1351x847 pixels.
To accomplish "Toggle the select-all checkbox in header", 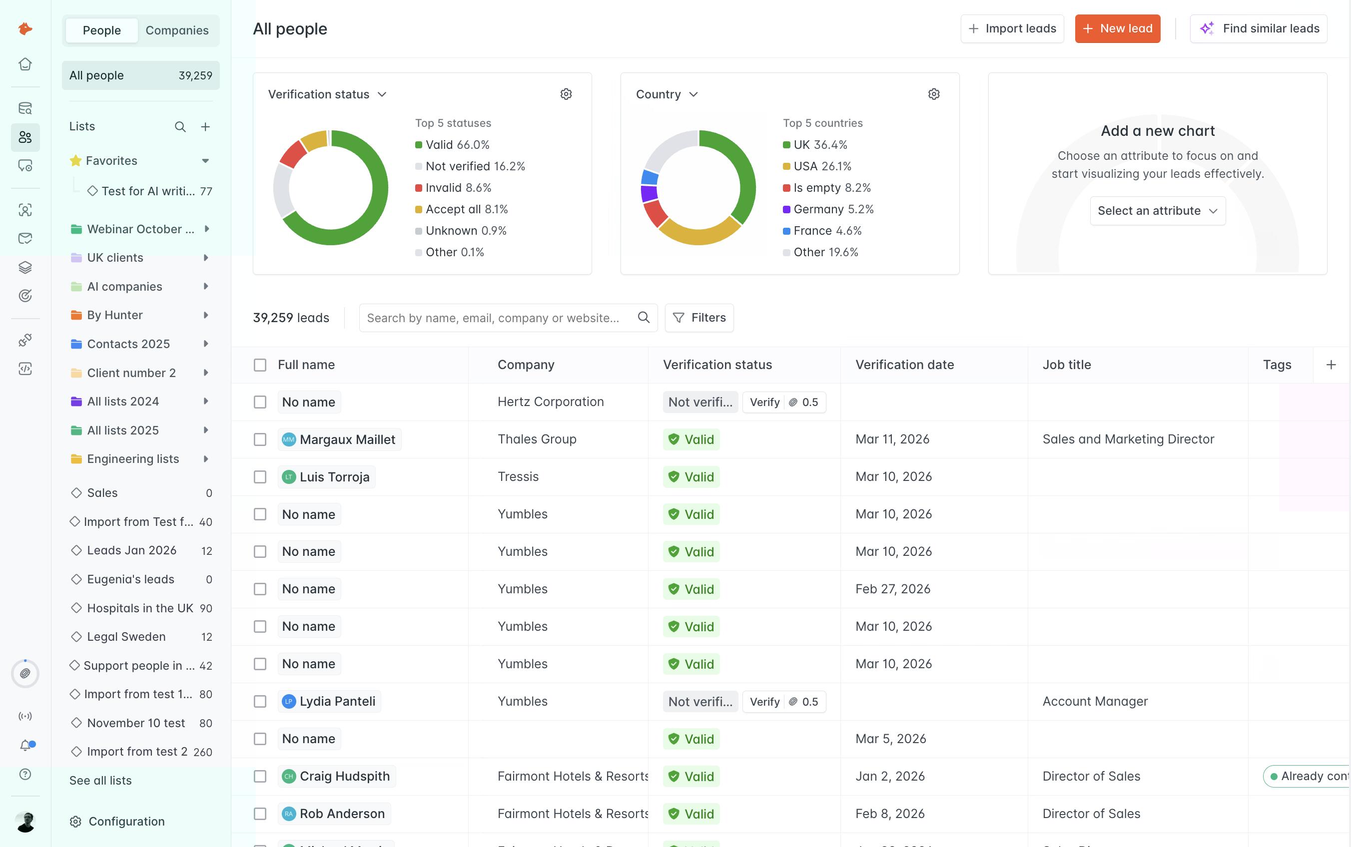I will pyautogui.click(x=260, y=365).
